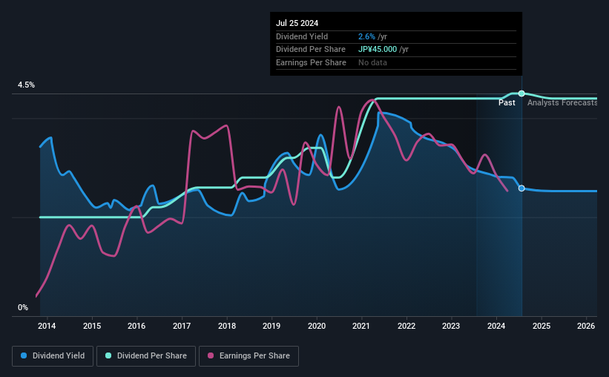The image size is (609, 377).
Task: Click the 2024 x-axis label
Action: [496, 326]
